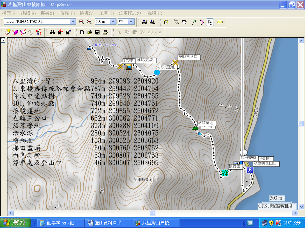Image resolution: width=305 pixels, height=228 pixels.
Task: Click the horizontal scrollbar right arrow
Action: point(295,213)
